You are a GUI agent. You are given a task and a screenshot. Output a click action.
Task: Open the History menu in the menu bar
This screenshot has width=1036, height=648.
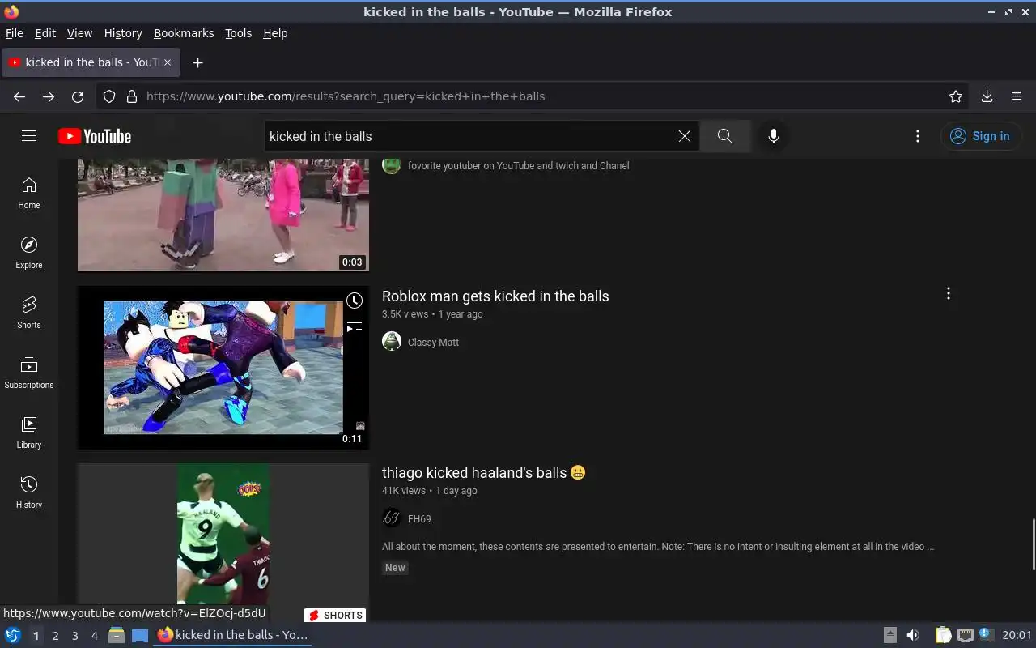pos(123,33)
